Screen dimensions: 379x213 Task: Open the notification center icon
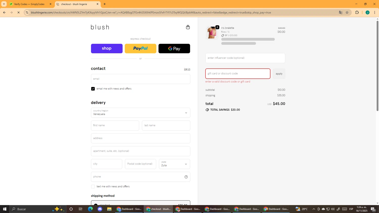[x=373, y=209]
